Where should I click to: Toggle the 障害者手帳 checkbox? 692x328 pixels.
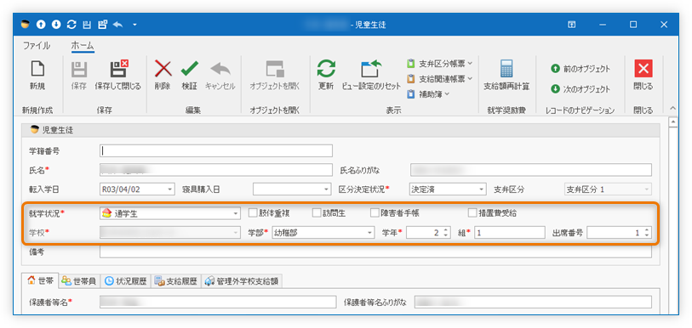pos(375,213)
